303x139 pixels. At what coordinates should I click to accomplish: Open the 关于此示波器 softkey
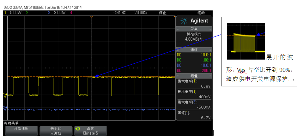pos(56,131)
